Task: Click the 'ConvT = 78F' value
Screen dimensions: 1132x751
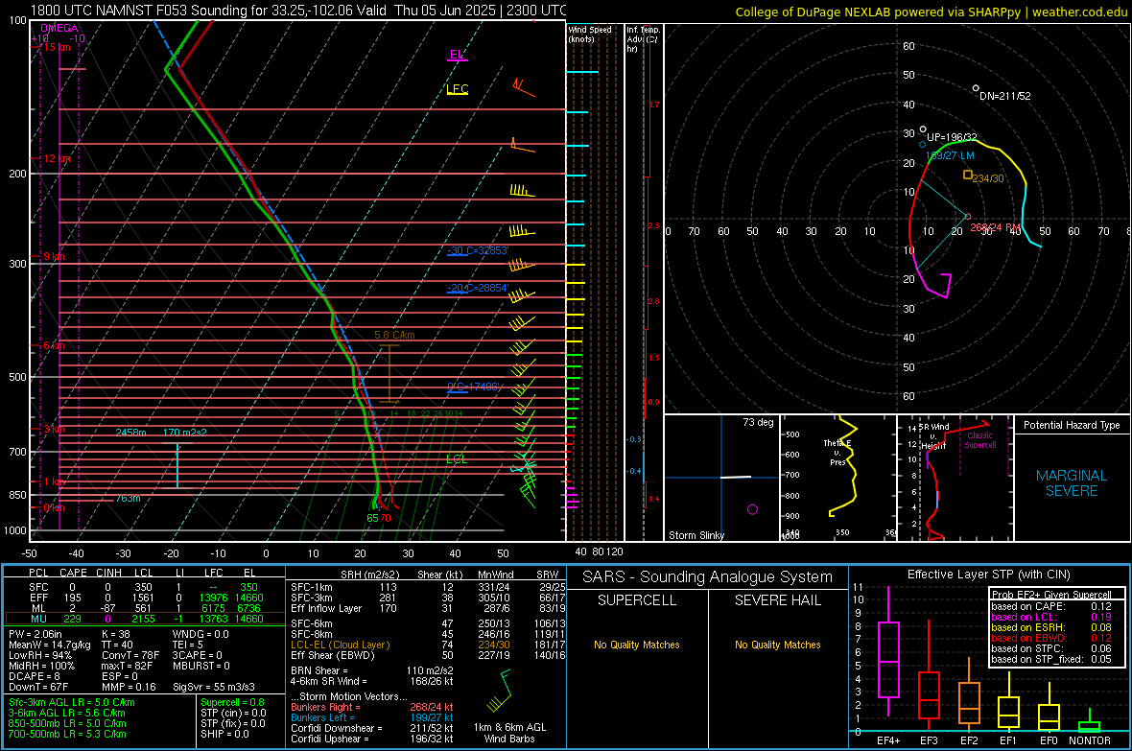Action: (130, 656)
